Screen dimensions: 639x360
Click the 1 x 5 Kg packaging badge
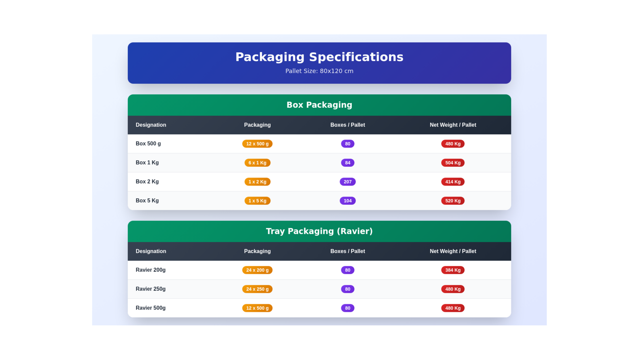point(257,201)
